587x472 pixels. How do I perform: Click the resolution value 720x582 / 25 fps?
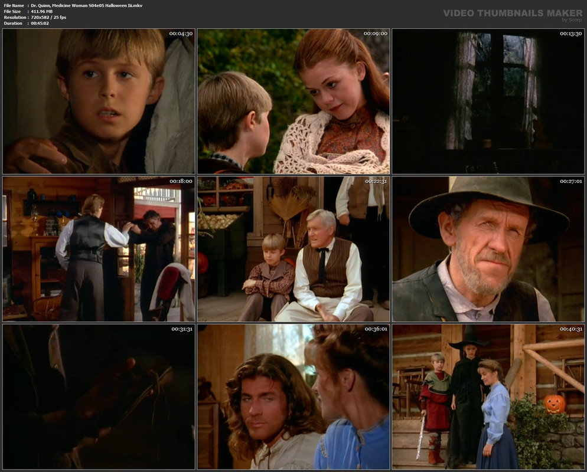[48, 18]
